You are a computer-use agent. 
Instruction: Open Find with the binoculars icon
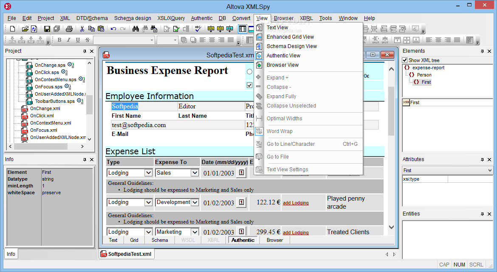136,29
